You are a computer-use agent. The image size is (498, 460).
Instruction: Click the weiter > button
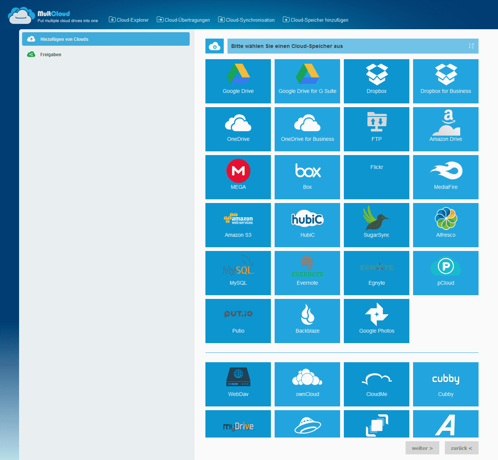[422, 448]
